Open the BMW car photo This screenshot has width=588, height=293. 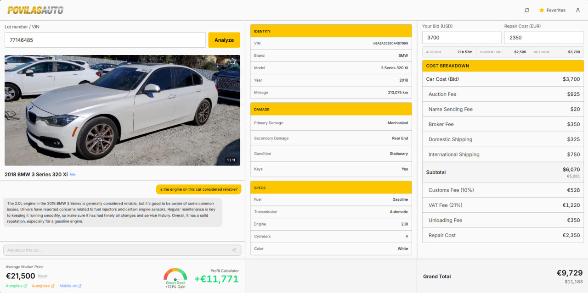(122, 110)
